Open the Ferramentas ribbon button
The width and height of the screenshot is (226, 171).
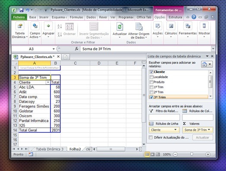188,30
